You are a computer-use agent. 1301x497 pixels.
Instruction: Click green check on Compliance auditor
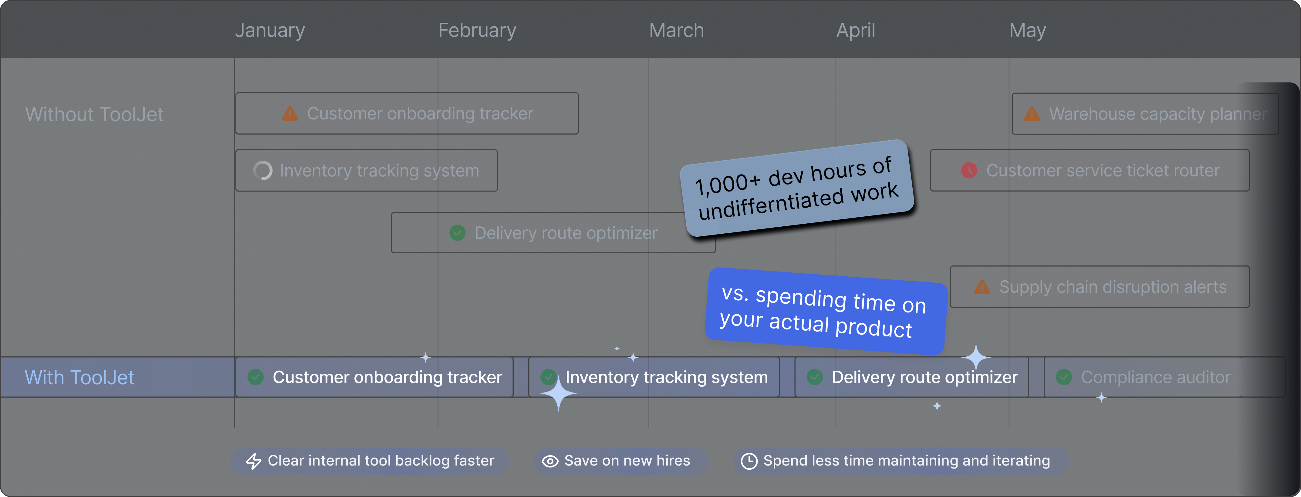pos(1064,377)
